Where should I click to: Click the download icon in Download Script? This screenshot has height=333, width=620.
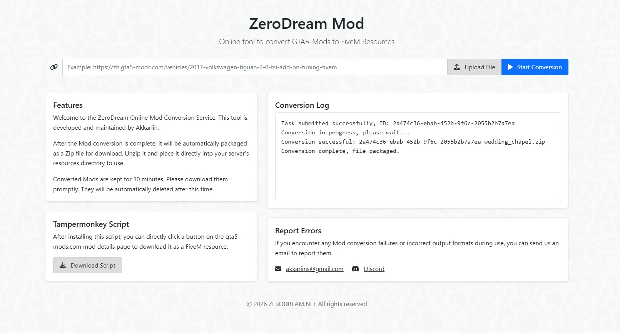(63, 266)
